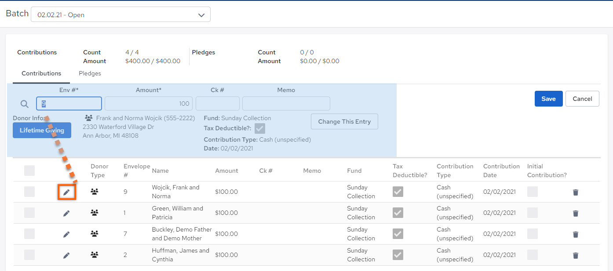Click the magnifier search icon beside Env #
613x271 pixels.
25,104
